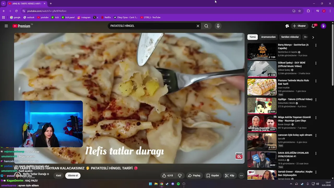Open options for Göksel İpekçi DUY BENİ
The image size is (334, 188).
coord(316,63)
